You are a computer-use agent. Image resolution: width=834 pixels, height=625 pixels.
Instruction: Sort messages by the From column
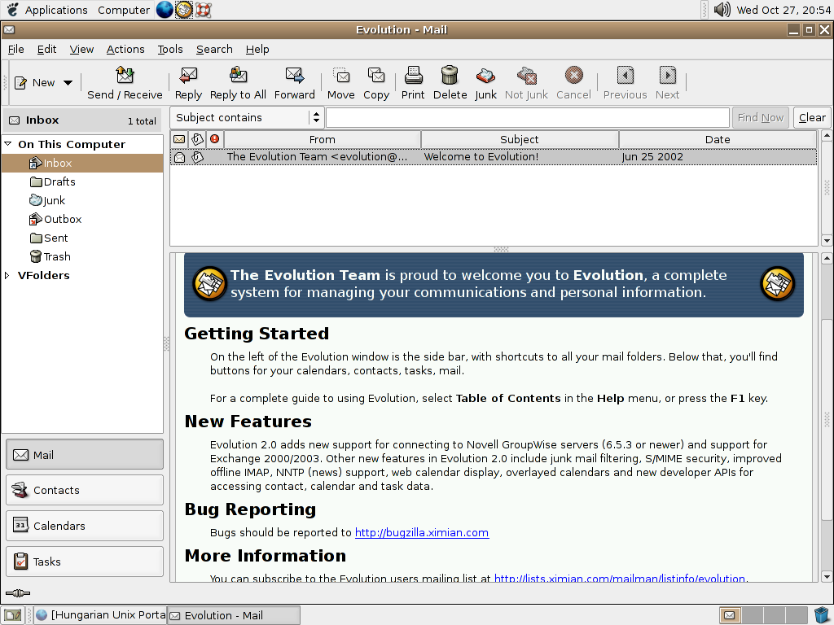[x=323, y=139]
